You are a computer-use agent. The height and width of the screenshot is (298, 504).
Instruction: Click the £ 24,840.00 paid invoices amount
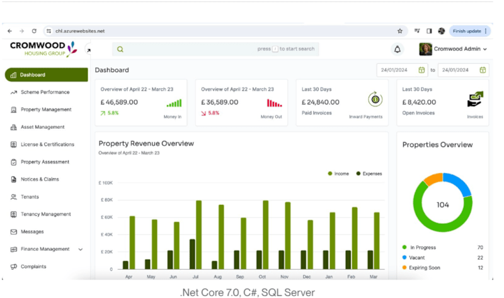coord(320,102)
